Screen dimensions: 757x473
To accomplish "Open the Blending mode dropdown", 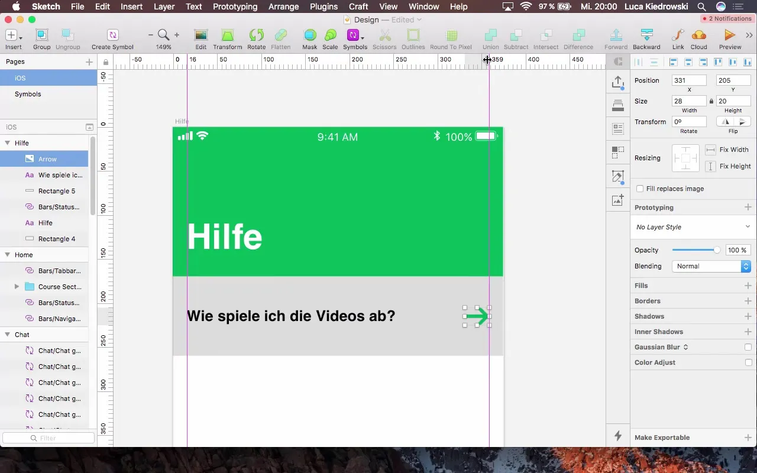I will (711, 266).
